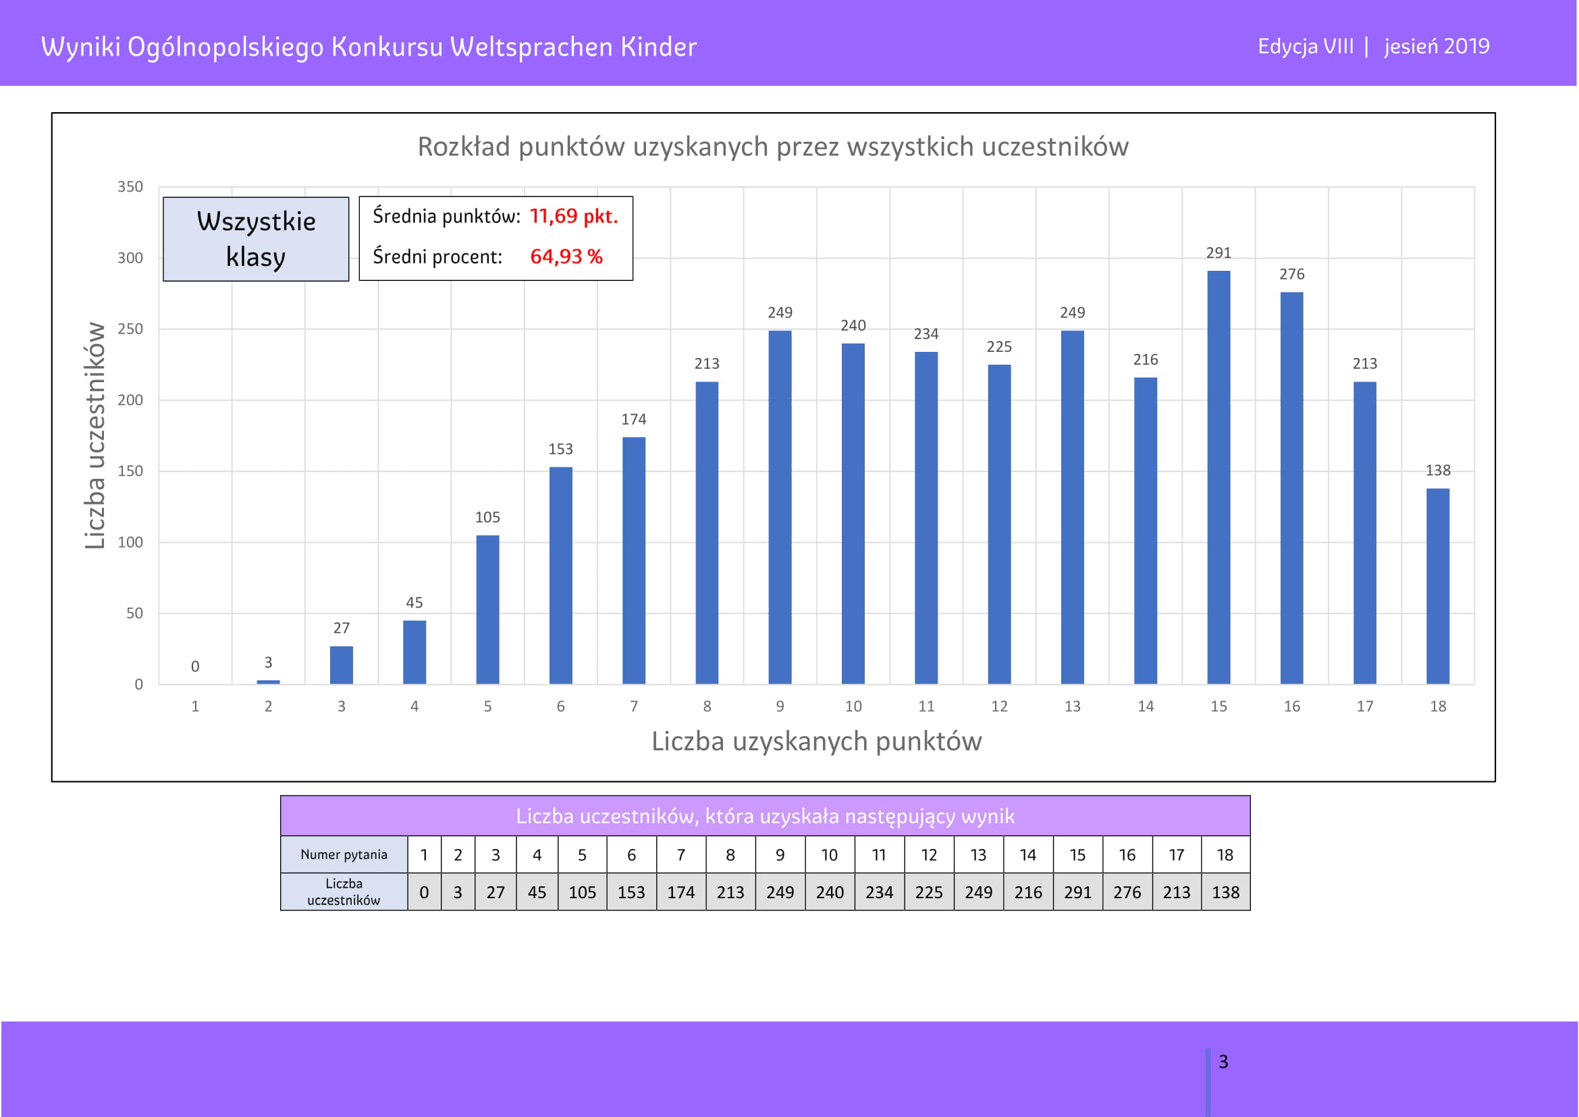Select the chart title 'Rozkład punktów uzyskanych przez wszystkich uczestników'
The height and width of the screenshot is (1117, 1579).
point(773,147)
